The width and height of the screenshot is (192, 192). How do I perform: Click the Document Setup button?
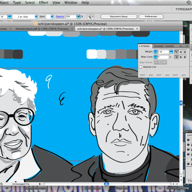(x=119, y=17)
